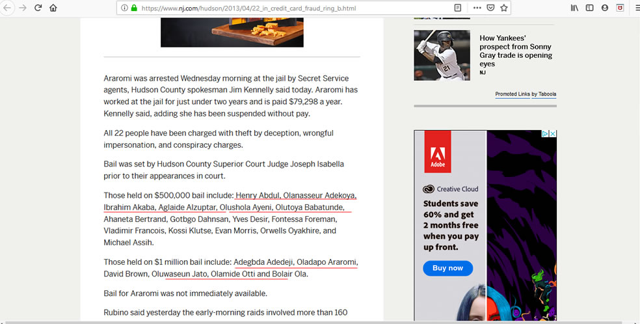Viewport: 640px width, 324px height.
Task: Go back to the previous page
Action: pos(7,8)
